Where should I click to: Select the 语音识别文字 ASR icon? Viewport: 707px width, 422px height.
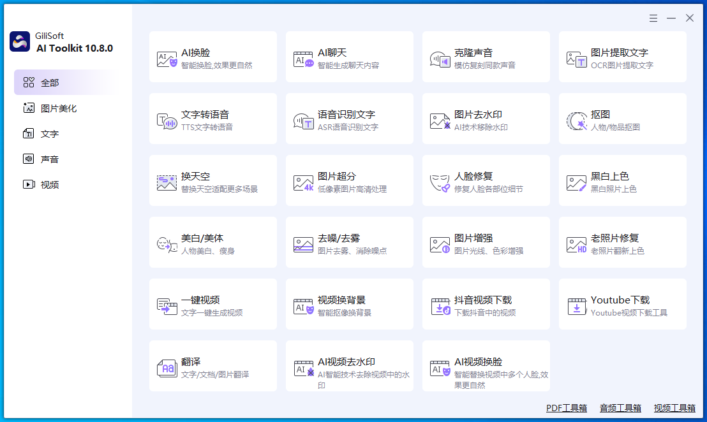tap(304, 121)
